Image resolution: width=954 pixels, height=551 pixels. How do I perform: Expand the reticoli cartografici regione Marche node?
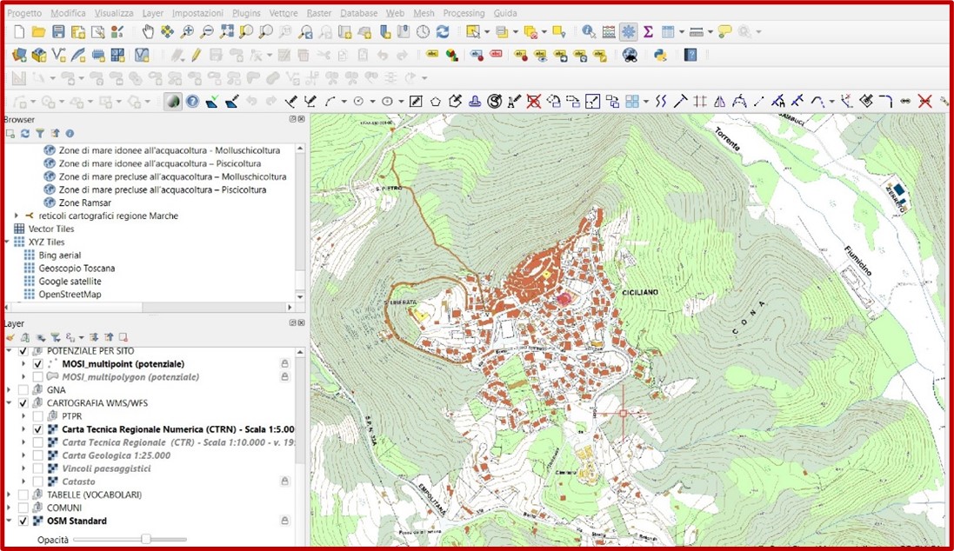[17, 216]
